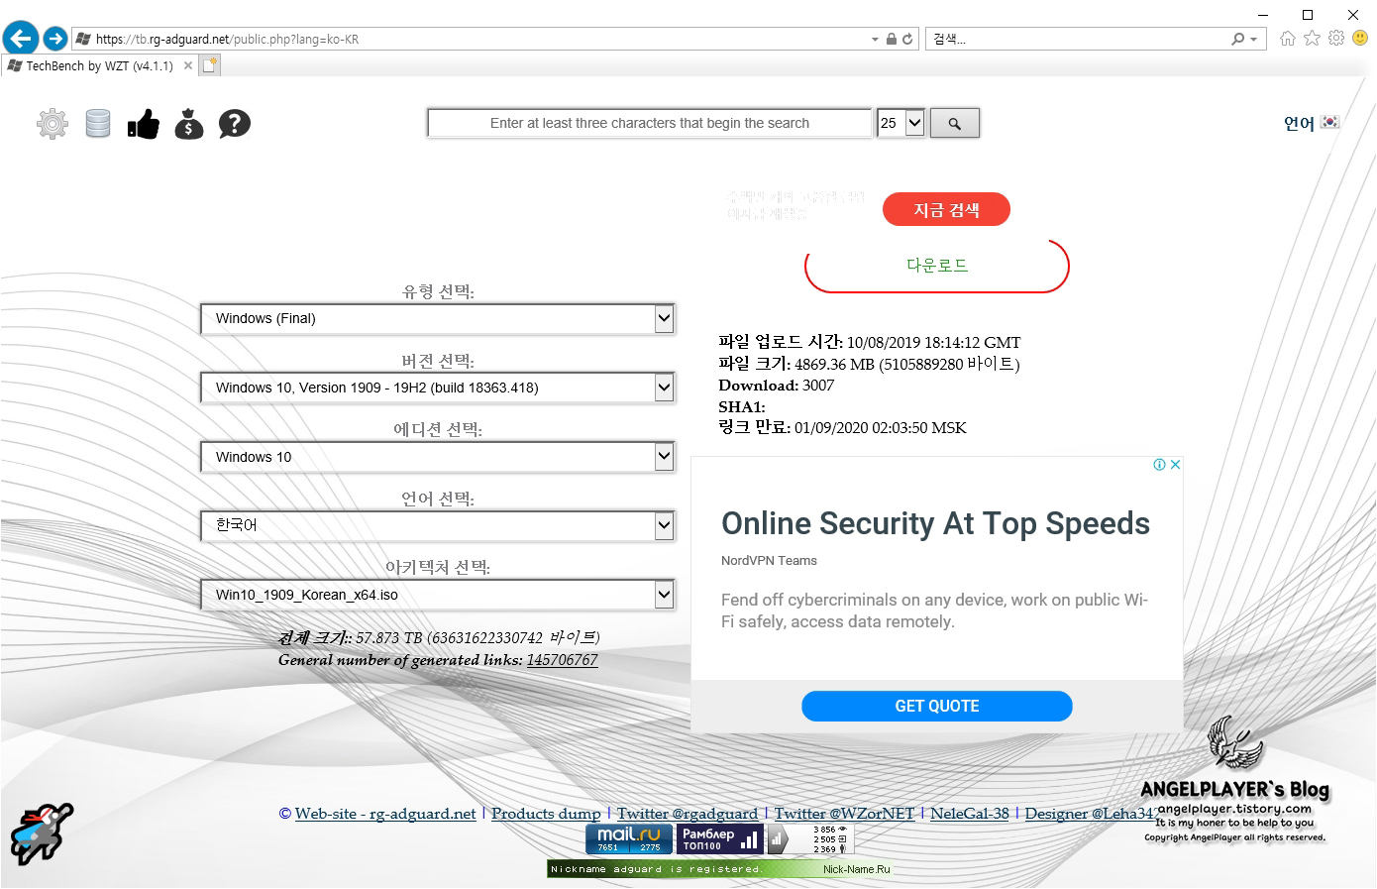Open the 버전 선택 dropdown for Version 1909
Screen dimensions: 1377x889
point(437,388)
